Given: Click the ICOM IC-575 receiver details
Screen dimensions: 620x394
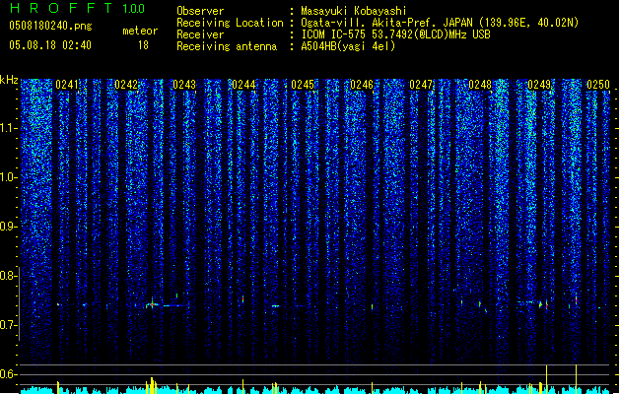Looking at the screenshot, I should tap(396, 34).
